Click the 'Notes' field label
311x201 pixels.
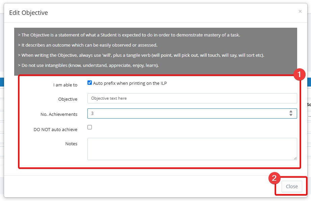(x=71, y=144)
